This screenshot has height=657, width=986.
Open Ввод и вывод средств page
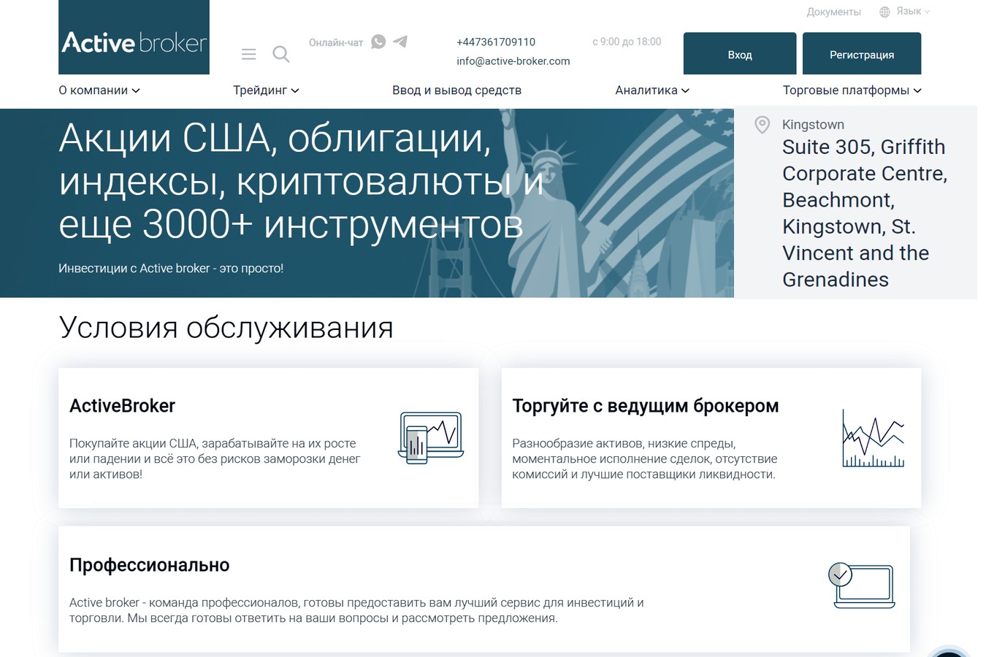pos(456,91)
